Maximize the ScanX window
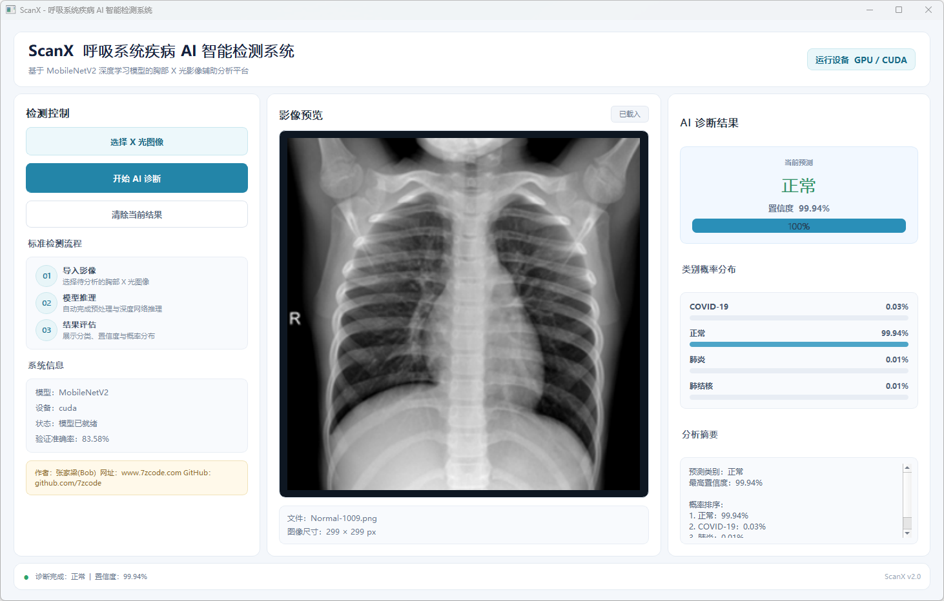This screenshot has width=944, height=601. click(x=899, y=10)
